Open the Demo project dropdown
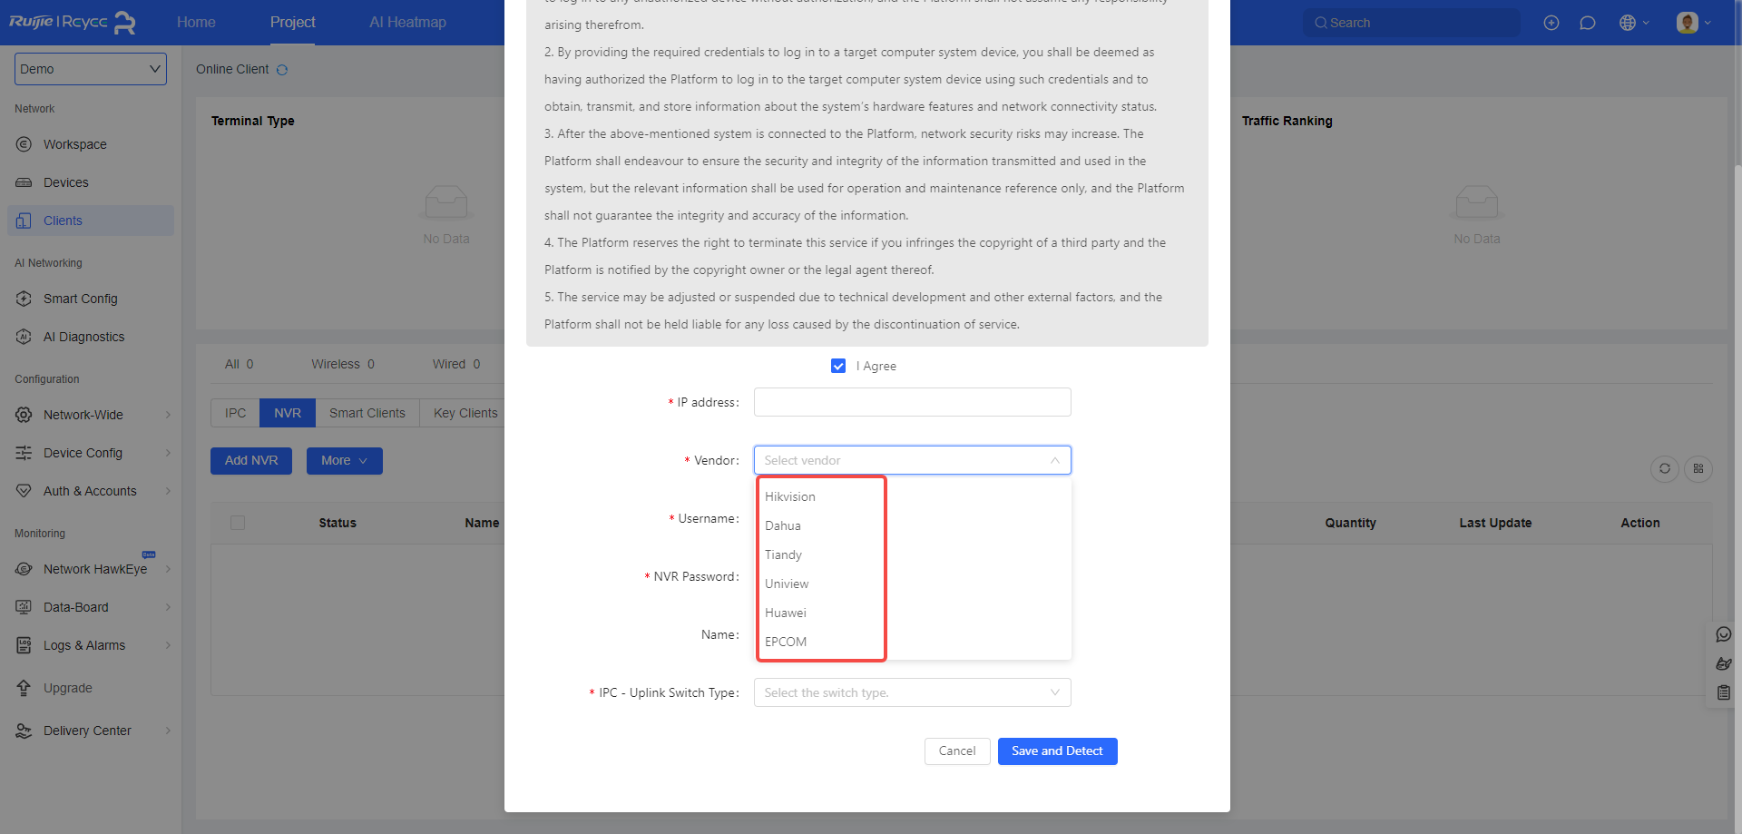 pos(91,69)
